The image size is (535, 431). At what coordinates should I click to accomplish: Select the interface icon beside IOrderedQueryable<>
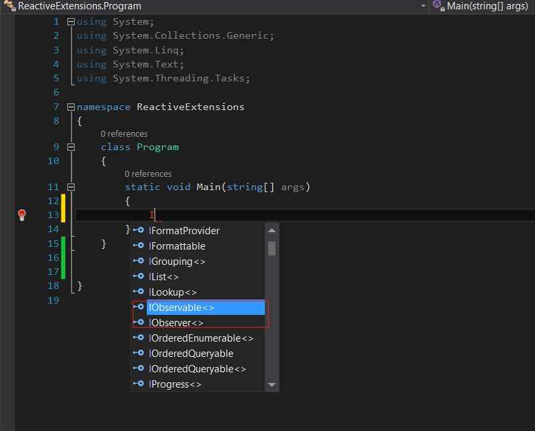139,368
